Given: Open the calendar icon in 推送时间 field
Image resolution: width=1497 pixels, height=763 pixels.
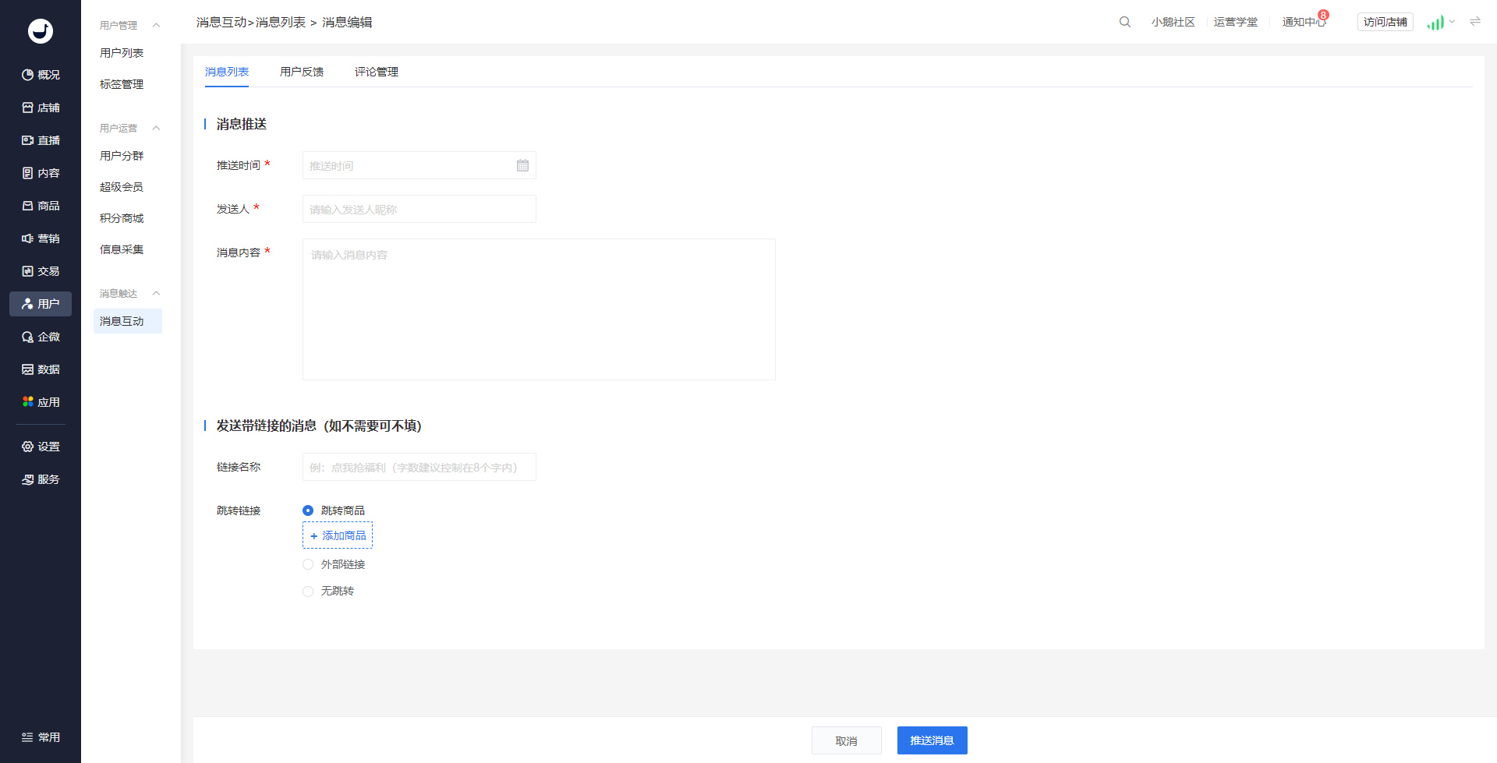Looking at the screenshot, I should pos(522,165).
